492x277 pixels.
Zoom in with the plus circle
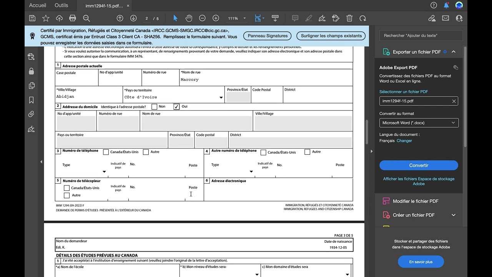pyautogui.click(x=216, y=18)
